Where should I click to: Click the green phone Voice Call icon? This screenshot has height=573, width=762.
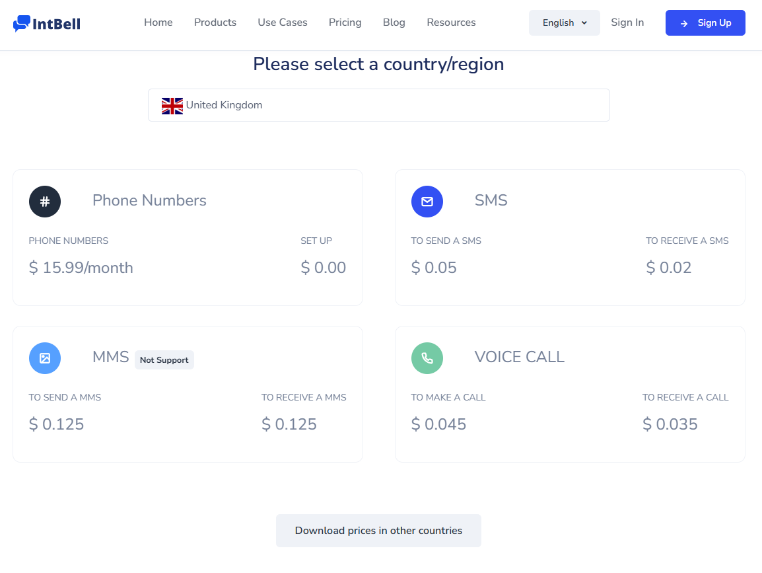[x=427, y=358]
